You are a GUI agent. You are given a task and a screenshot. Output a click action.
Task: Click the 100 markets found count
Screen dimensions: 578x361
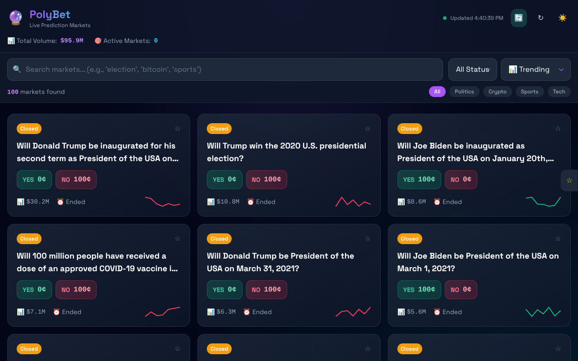pos(36,92)
